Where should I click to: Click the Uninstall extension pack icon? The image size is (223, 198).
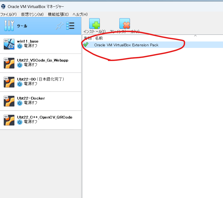coord(125,24)
